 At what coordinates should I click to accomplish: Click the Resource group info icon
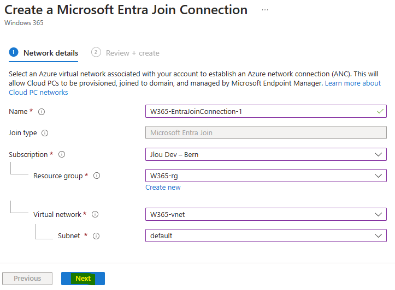click(97, 176)
